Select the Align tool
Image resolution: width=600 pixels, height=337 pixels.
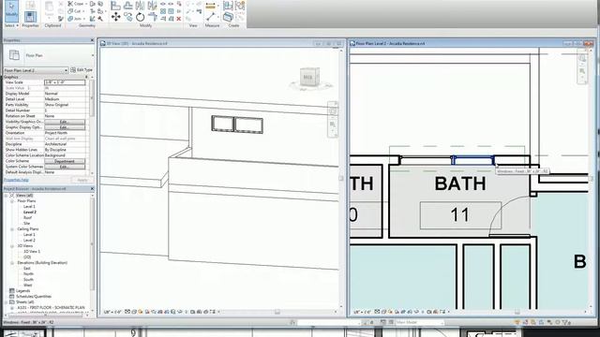(115, 6)
